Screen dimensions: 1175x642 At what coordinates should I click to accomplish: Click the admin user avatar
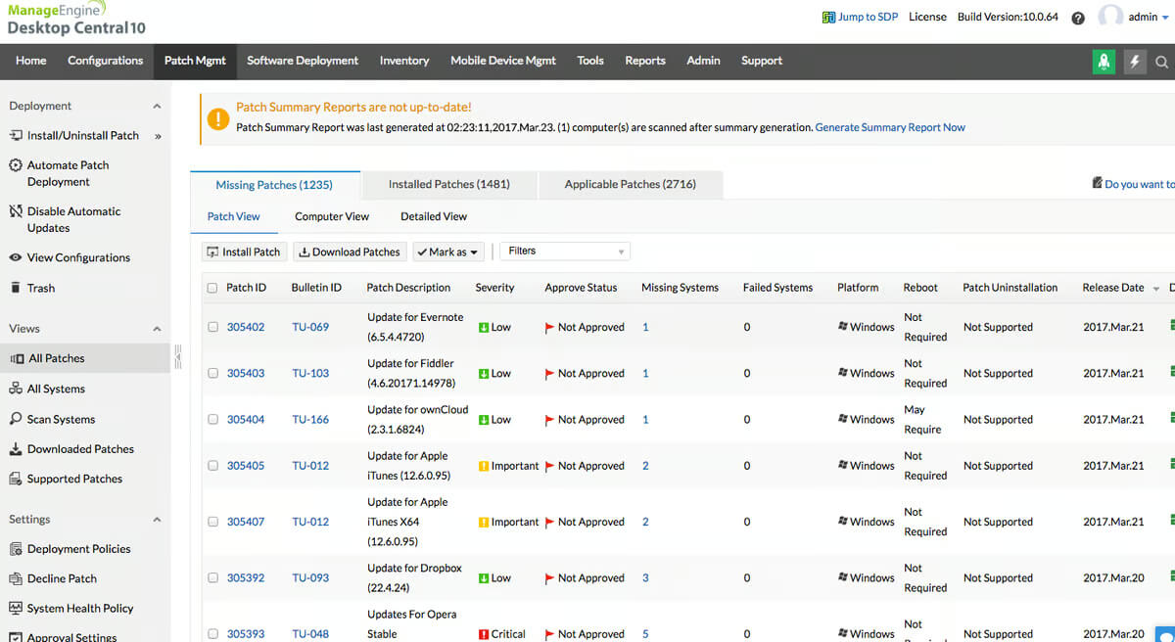click(1109, 17)
